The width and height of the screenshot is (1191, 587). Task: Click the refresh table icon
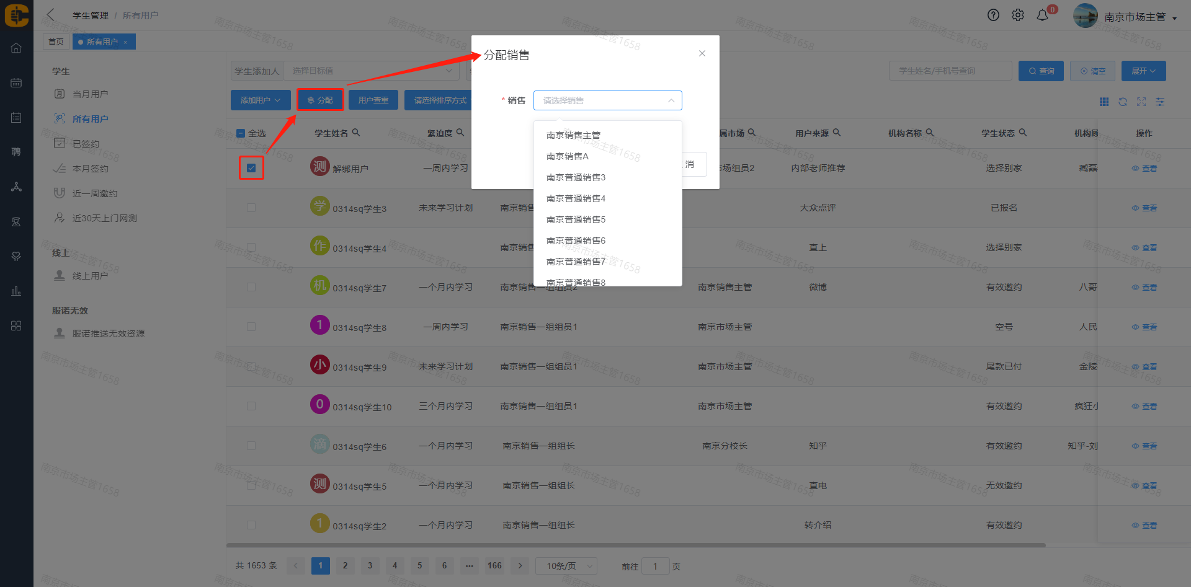pyautogui.click(x=1123, y=102)
